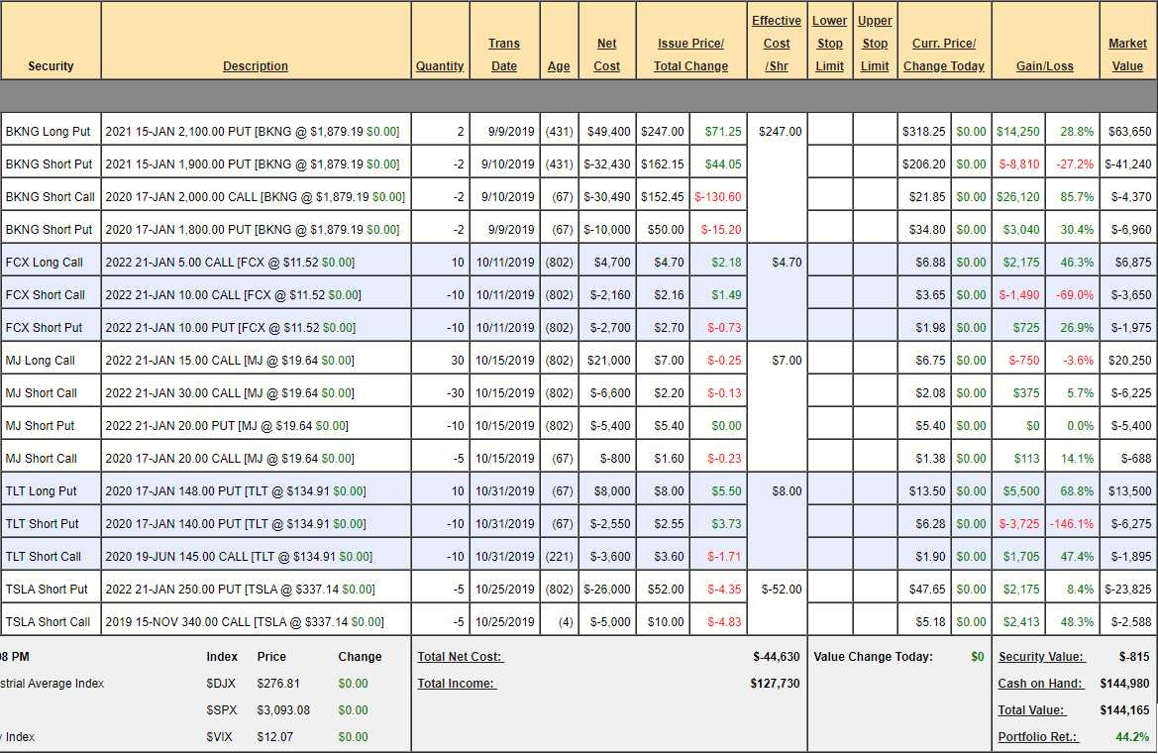This screenshot has width=1158, height=754.
Task: Select the Portfolio Ret. label
Action: 1038,737
